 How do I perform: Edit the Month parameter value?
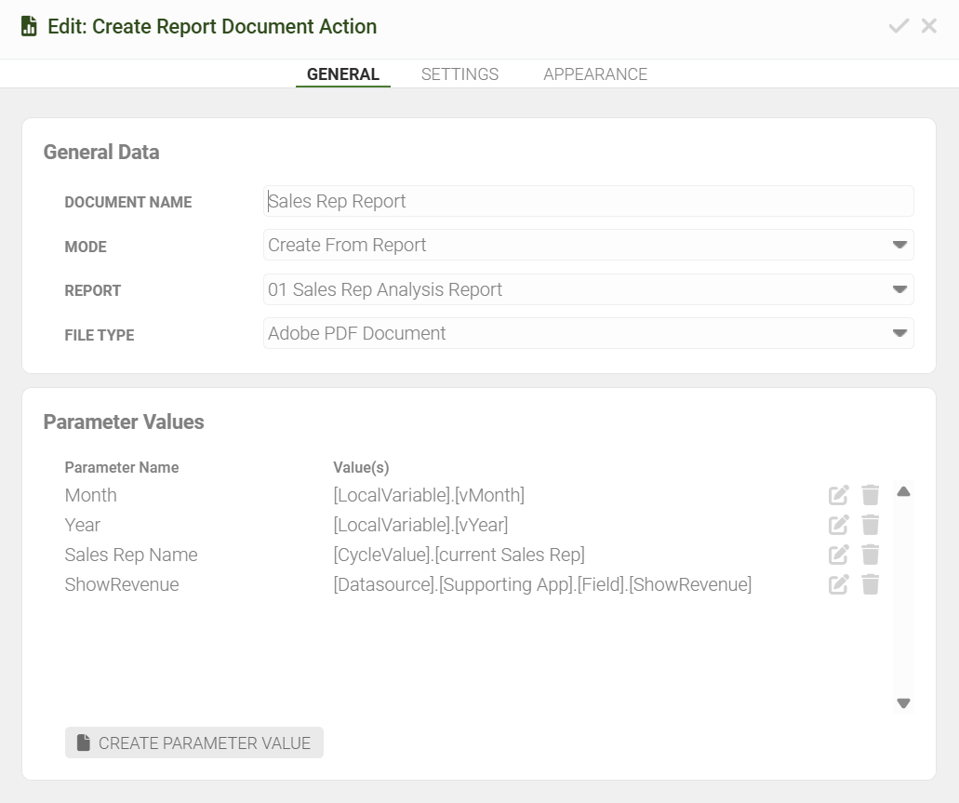point(838,495)
